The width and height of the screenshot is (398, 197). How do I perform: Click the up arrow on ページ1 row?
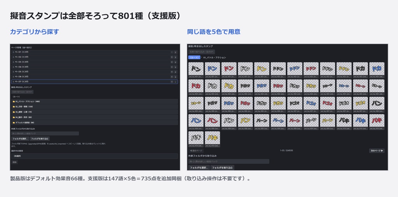pos(172,52)
